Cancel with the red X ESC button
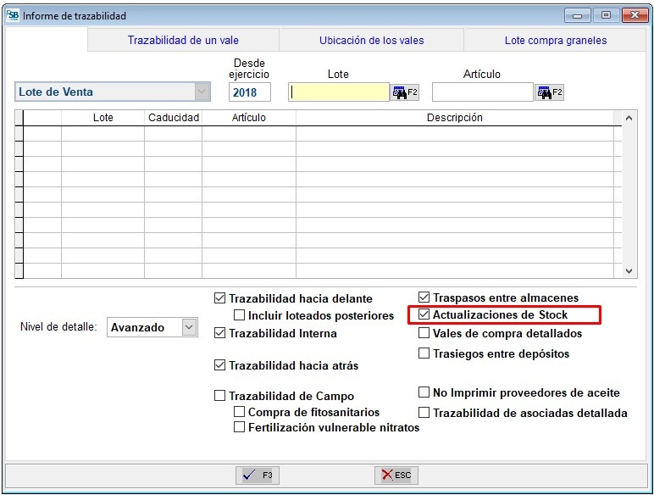This screenshot has height=495, width=654. 396,475
